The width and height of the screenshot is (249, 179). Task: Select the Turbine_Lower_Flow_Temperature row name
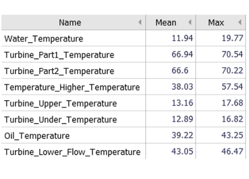[x=72, y=152]
